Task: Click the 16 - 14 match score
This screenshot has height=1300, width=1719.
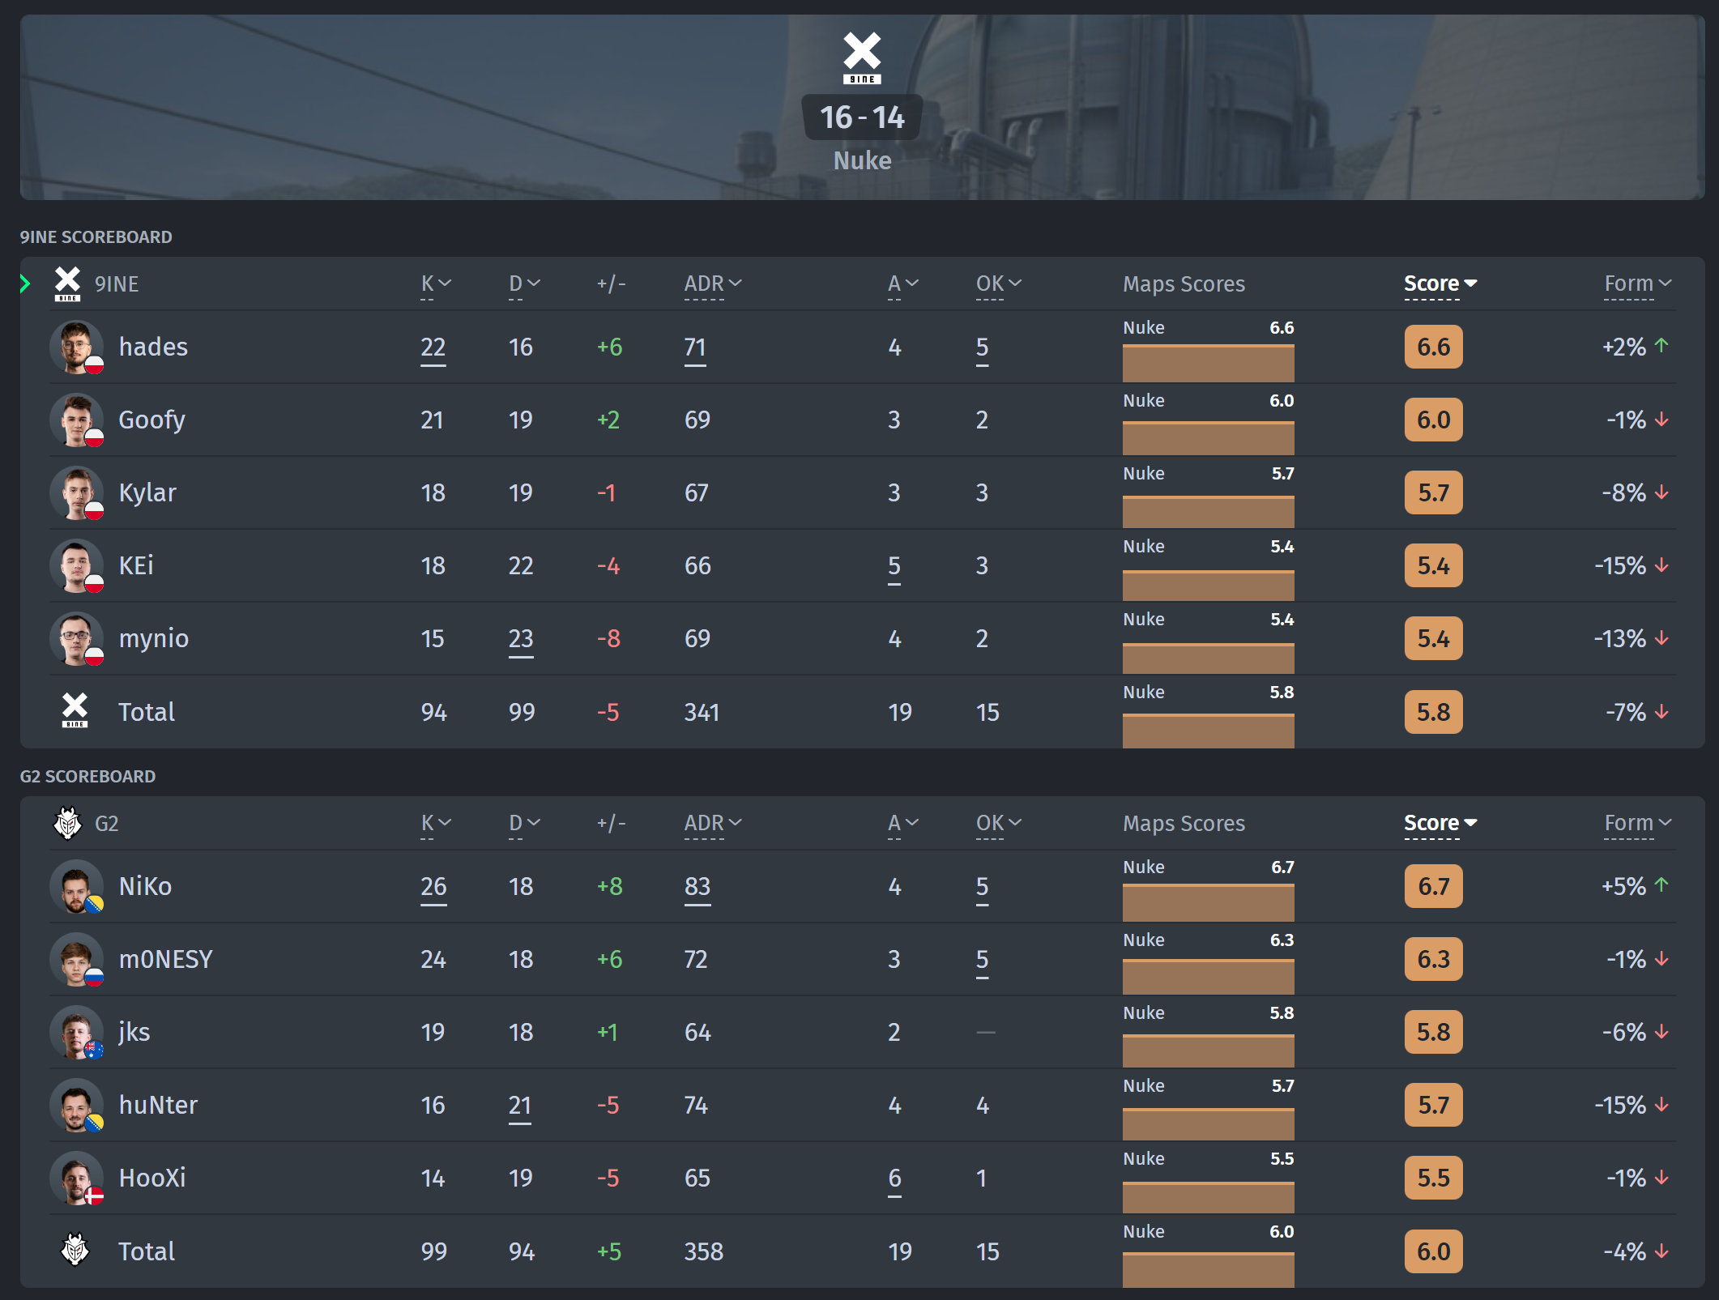Action: click(862, 117)
